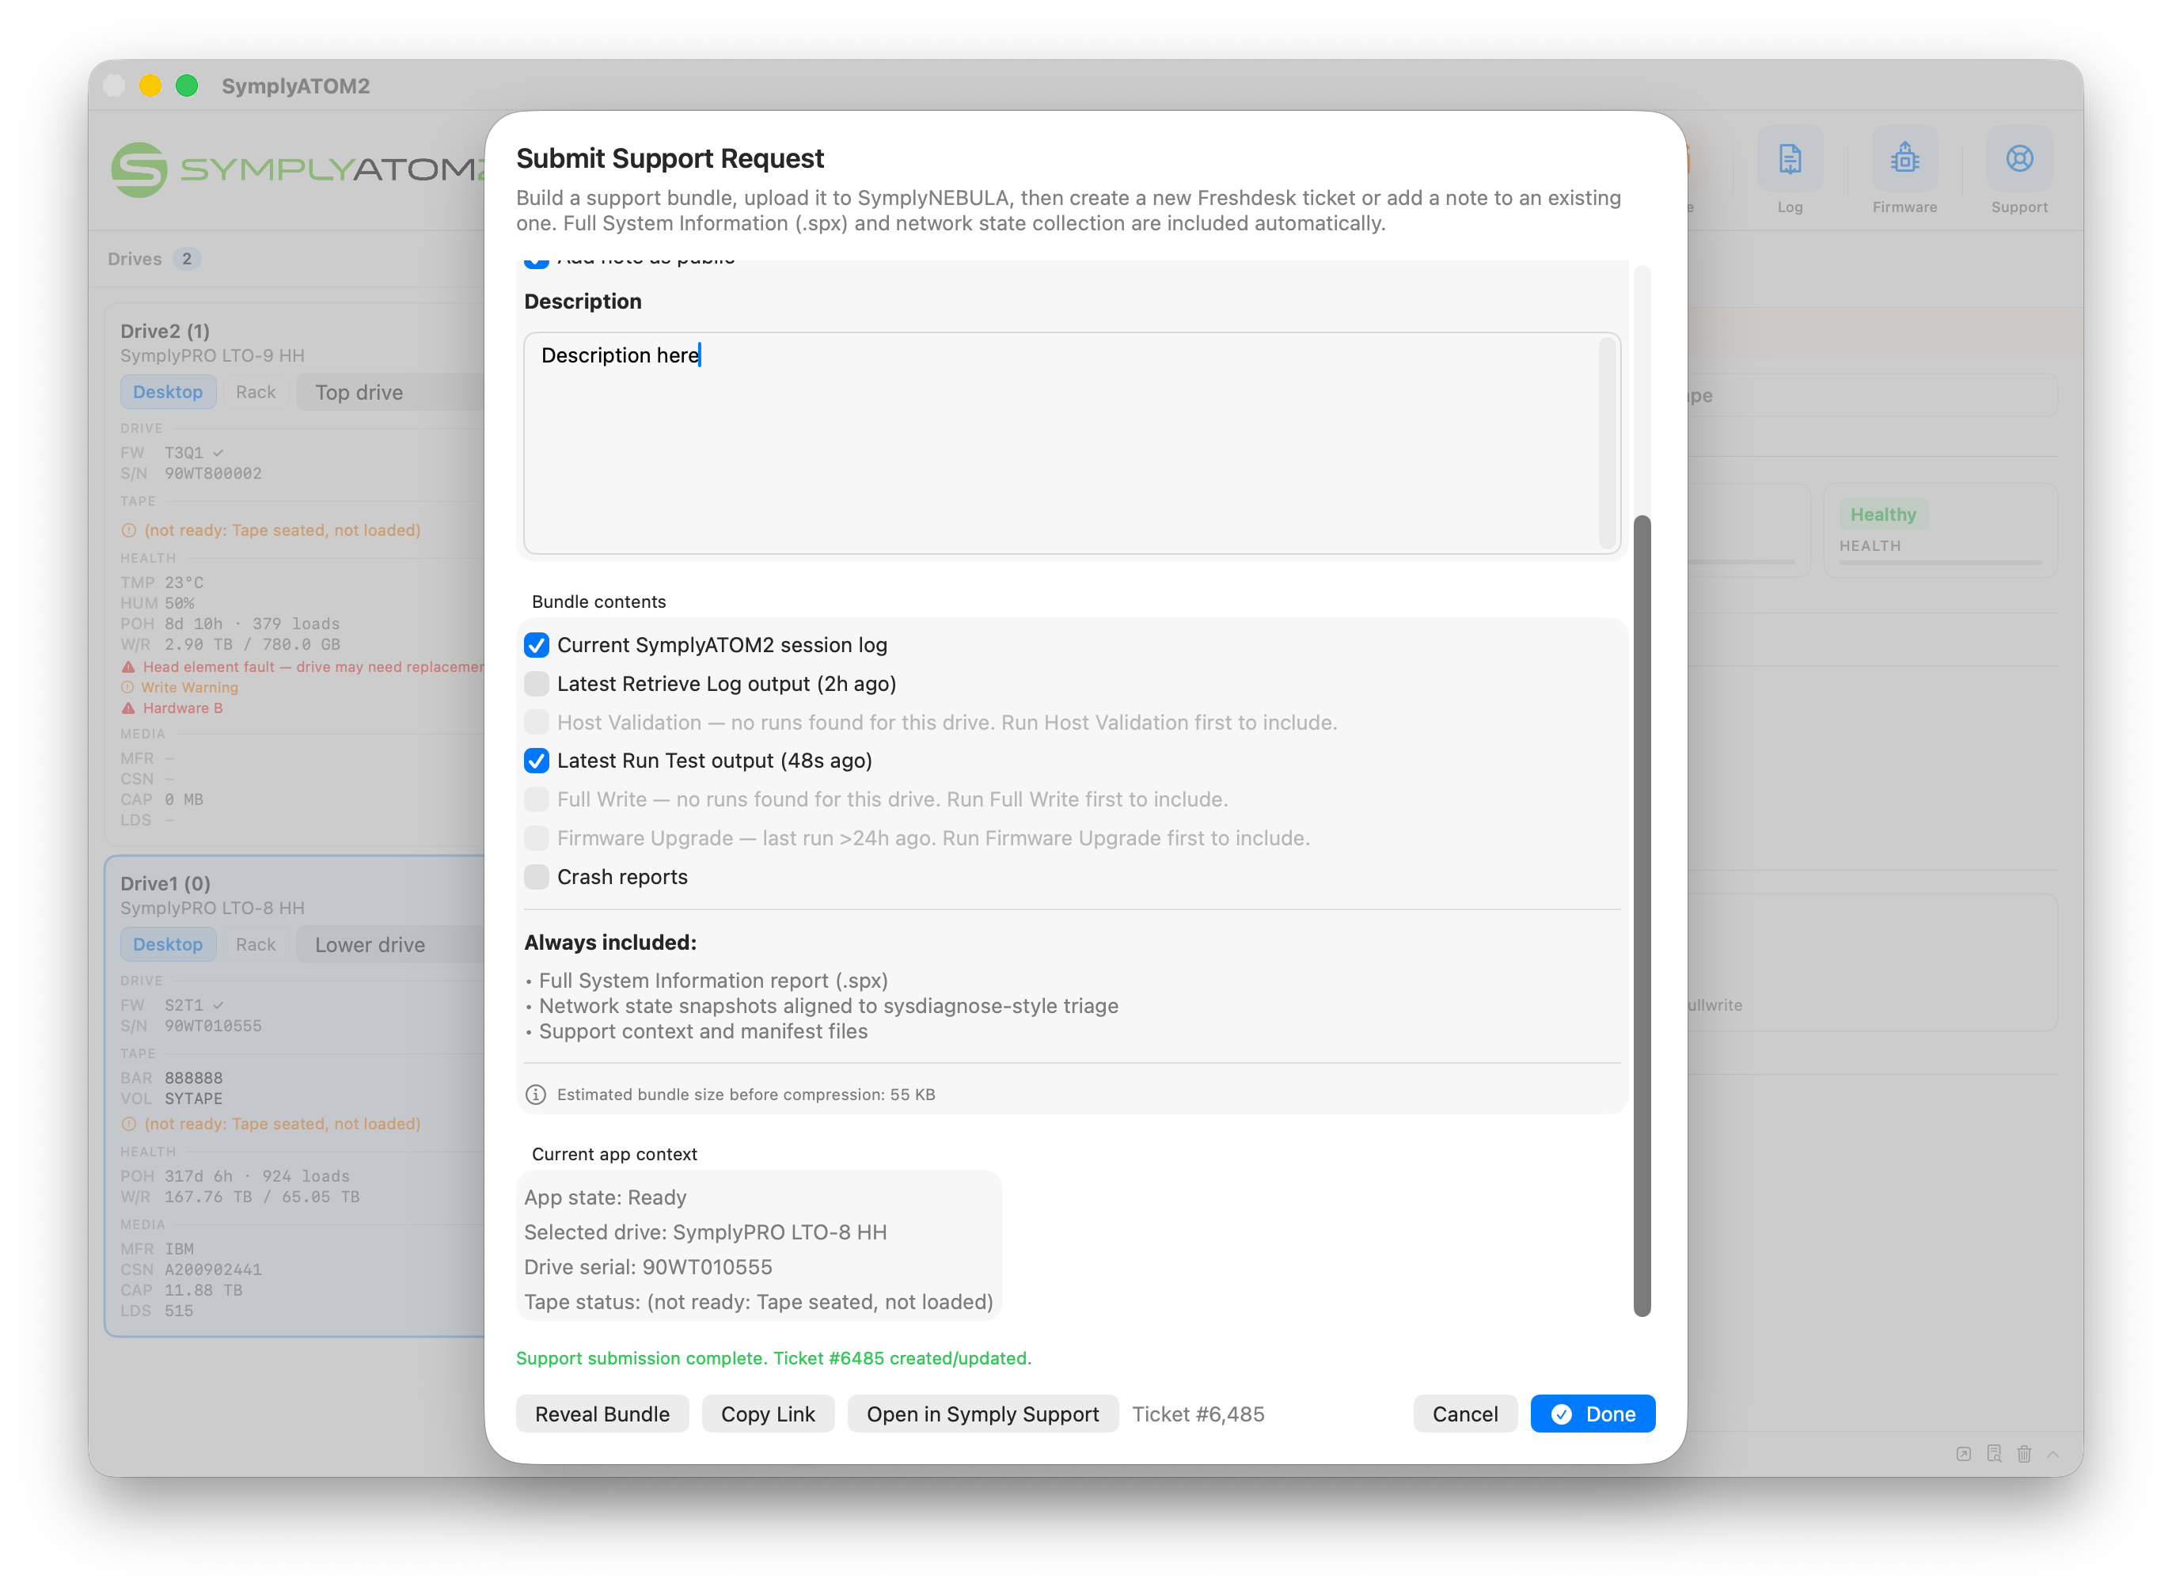Select Desktop tab on Drive2 card
2172x1594 pixels.
[x=168, y=392]
